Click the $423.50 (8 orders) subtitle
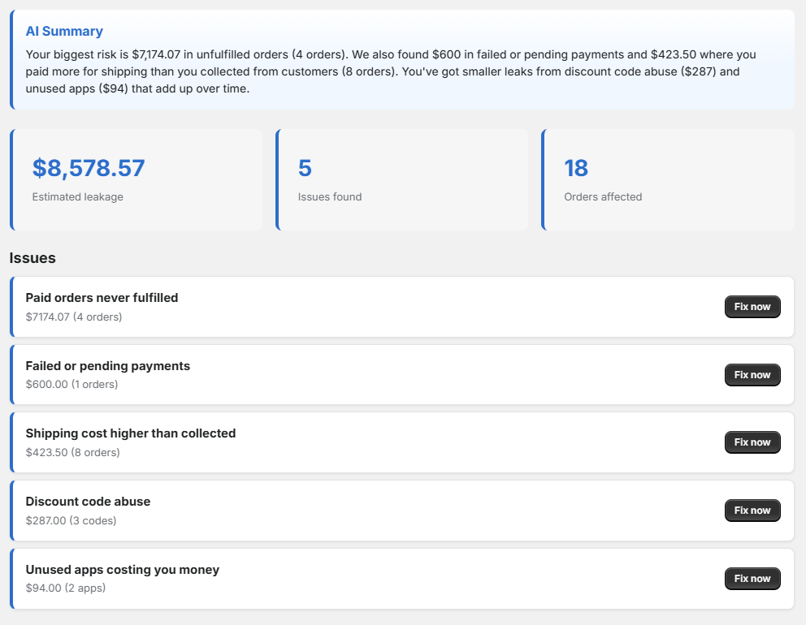 pyautogui.click(x=73, y=452)
